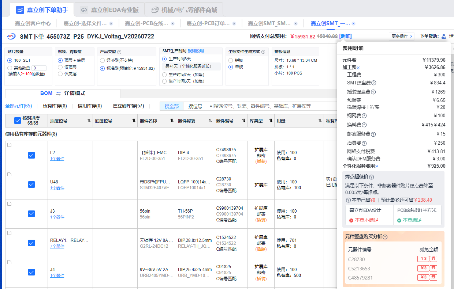Uncheck the J3 row checkbox
This screenshot has height=289, width=454.
pos(31,214)
